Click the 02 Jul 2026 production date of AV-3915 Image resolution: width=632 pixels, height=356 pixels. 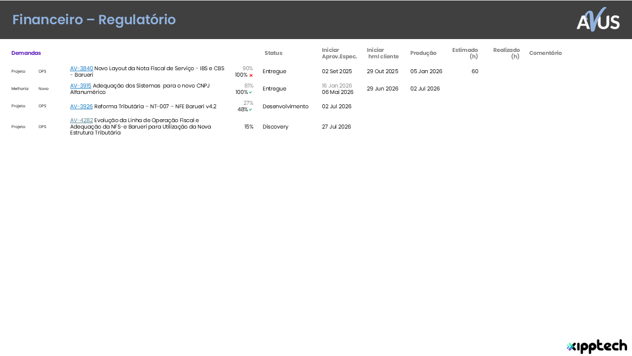tap(425, 89)
